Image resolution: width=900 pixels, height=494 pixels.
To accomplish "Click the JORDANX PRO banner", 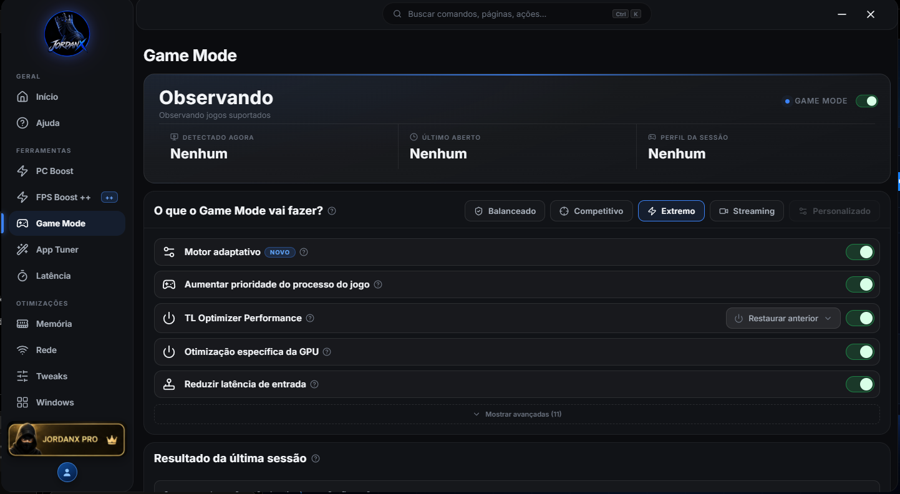I will [67, 440].
